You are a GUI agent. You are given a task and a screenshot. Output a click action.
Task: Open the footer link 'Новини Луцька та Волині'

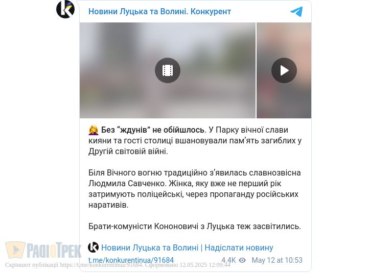(x=150, y=248)
